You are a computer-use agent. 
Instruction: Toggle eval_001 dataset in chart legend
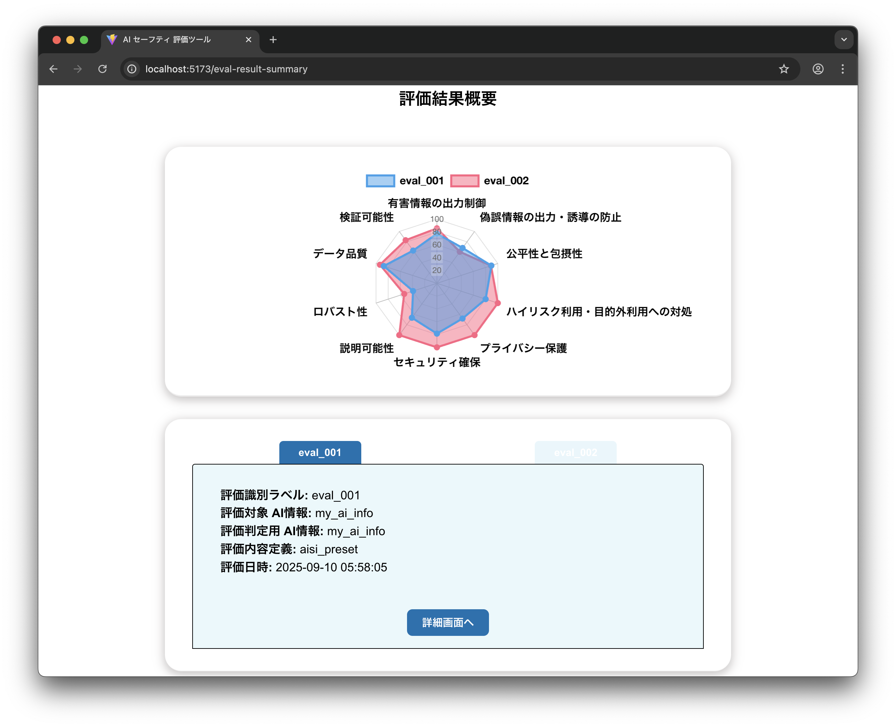click(421, 181)
